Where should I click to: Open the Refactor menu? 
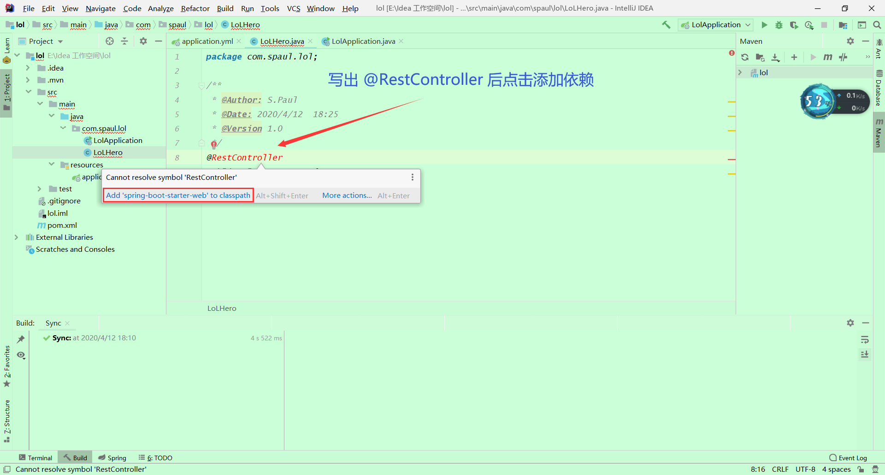(195, 8)
